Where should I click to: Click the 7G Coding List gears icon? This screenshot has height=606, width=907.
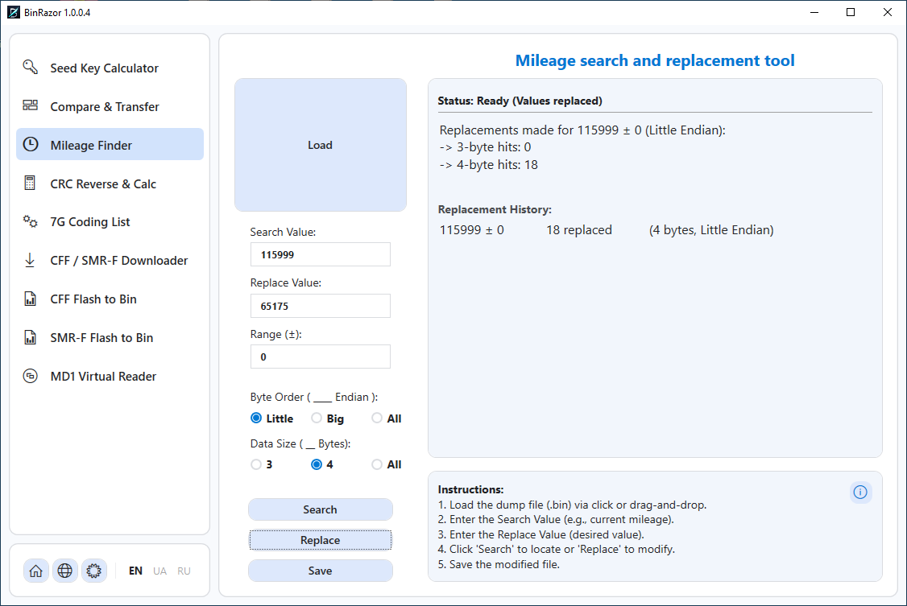(x=30, y=221)
